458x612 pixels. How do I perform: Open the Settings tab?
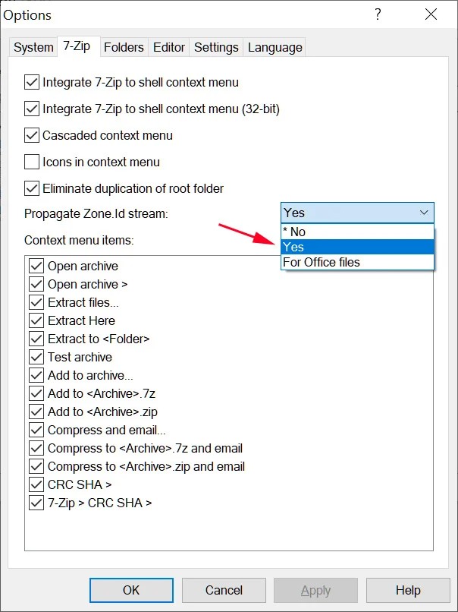216,48
